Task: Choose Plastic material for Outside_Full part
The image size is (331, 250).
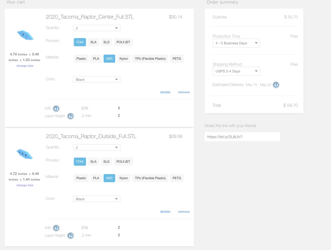Action: tap(81, 178)
